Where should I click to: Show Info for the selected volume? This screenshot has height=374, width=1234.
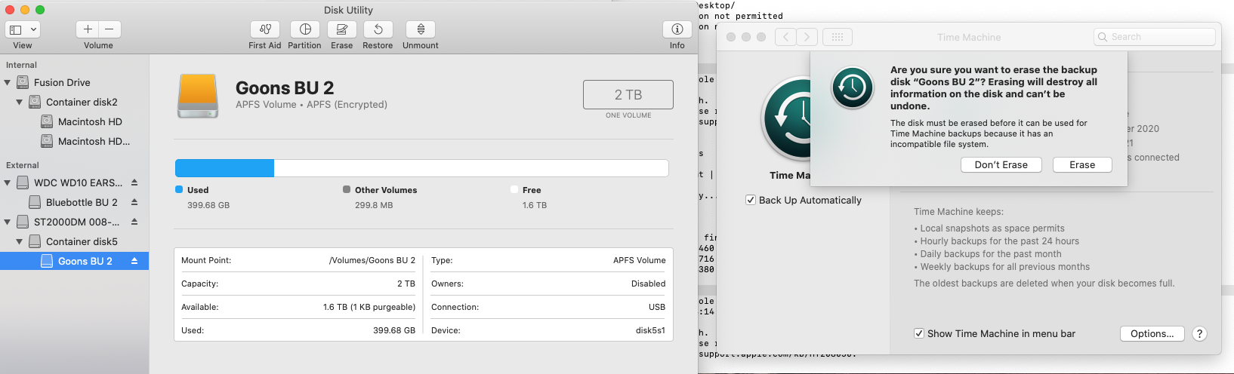(677, 29)
